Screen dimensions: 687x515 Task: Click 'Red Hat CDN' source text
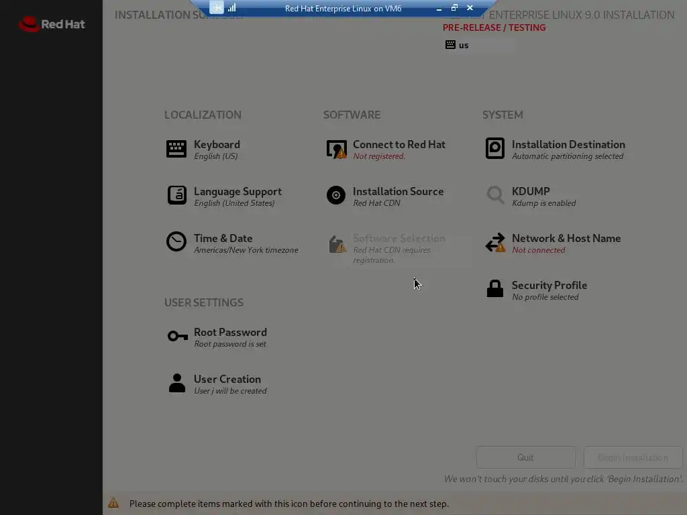376,203
